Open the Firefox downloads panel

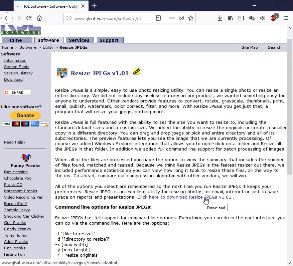point(219,18)
